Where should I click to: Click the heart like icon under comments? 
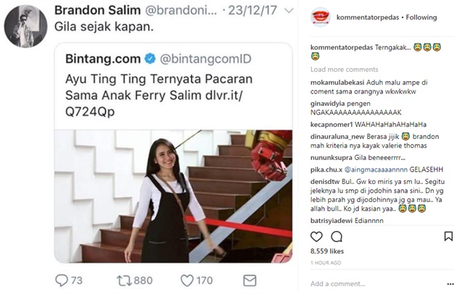point(316,237)
